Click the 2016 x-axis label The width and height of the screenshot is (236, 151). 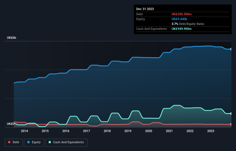pyautogui.click(x=66, y=131)
